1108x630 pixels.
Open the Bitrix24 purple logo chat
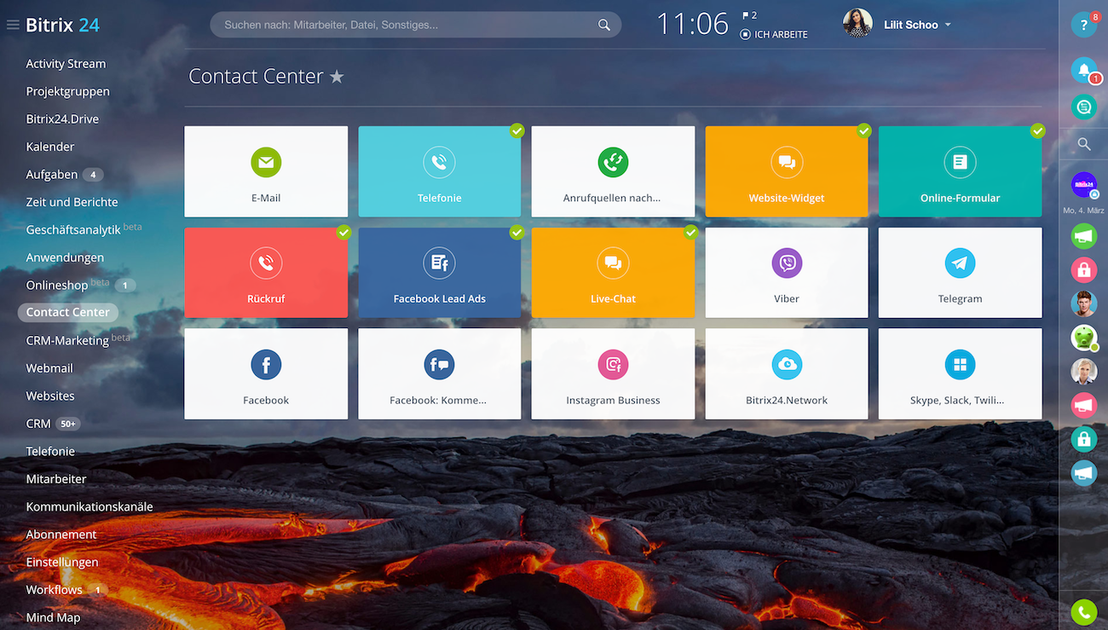(1084, 184)
